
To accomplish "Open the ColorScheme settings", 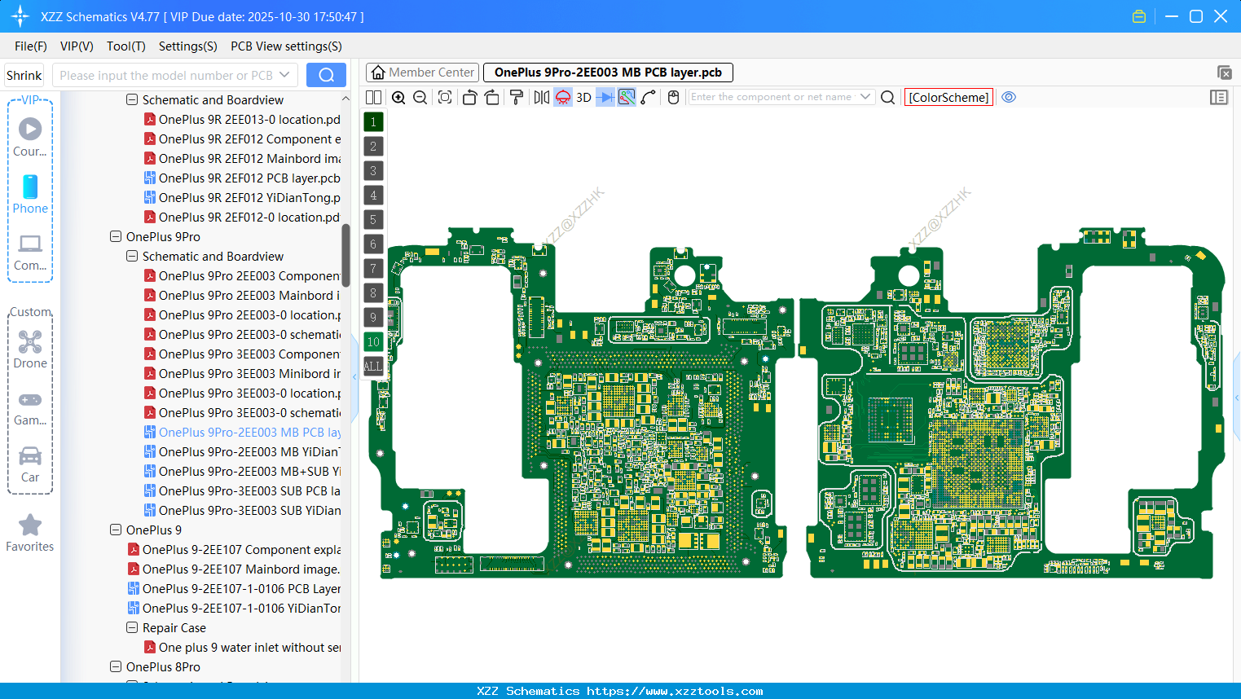I will point(948,97).
